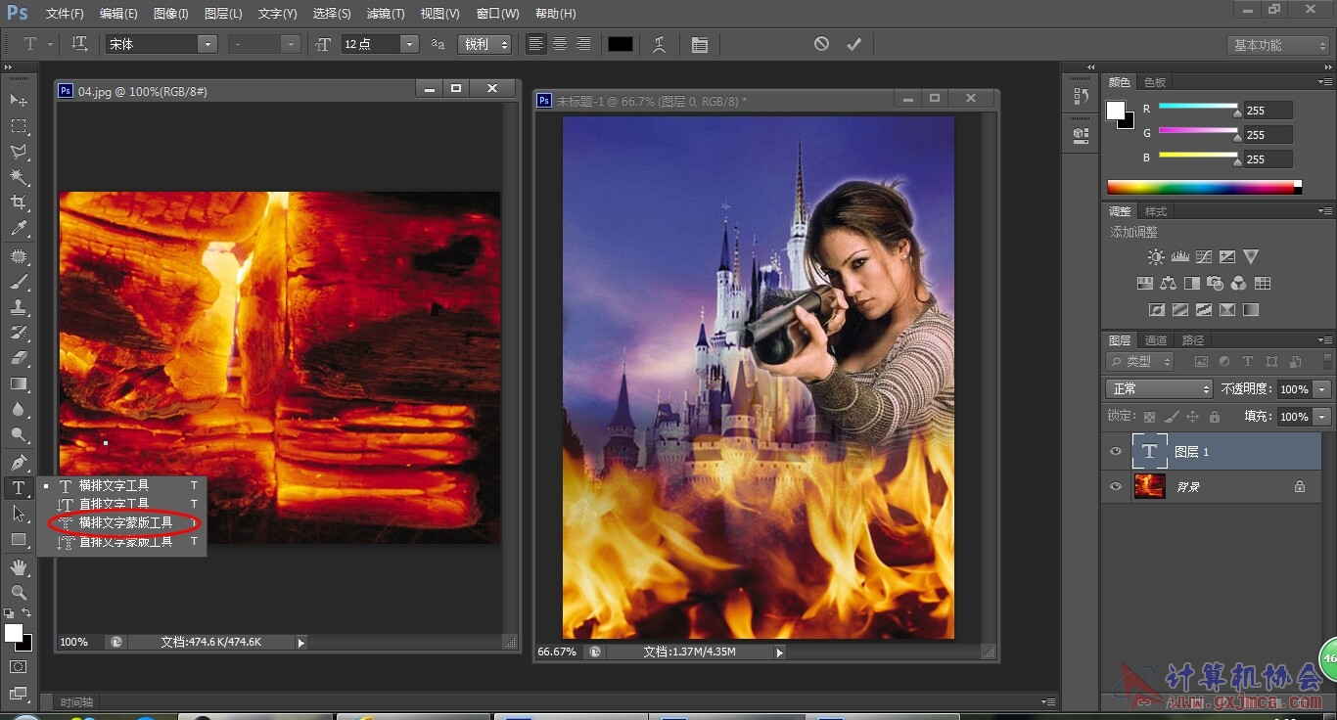Select the Move tool
The height and width of the screenshot is (720, 1337).
[x=19, y=100]
